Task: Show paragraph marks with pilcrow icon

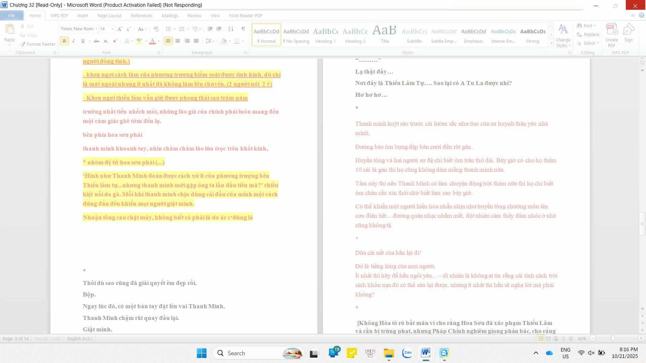Action: tap(243, 29)
